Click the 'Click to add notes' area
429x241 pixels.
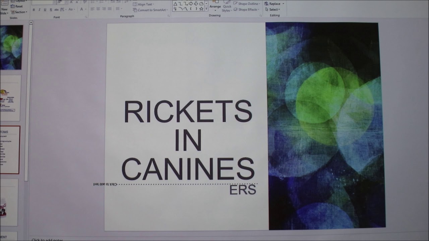[47, 240]
